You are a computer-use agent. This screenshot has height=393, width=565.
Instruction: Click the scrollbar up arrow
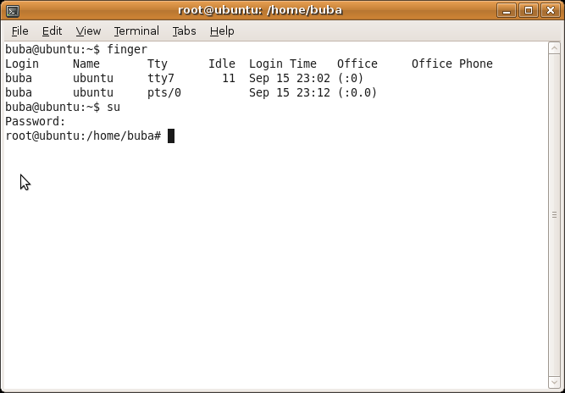(x=554, y=48)
